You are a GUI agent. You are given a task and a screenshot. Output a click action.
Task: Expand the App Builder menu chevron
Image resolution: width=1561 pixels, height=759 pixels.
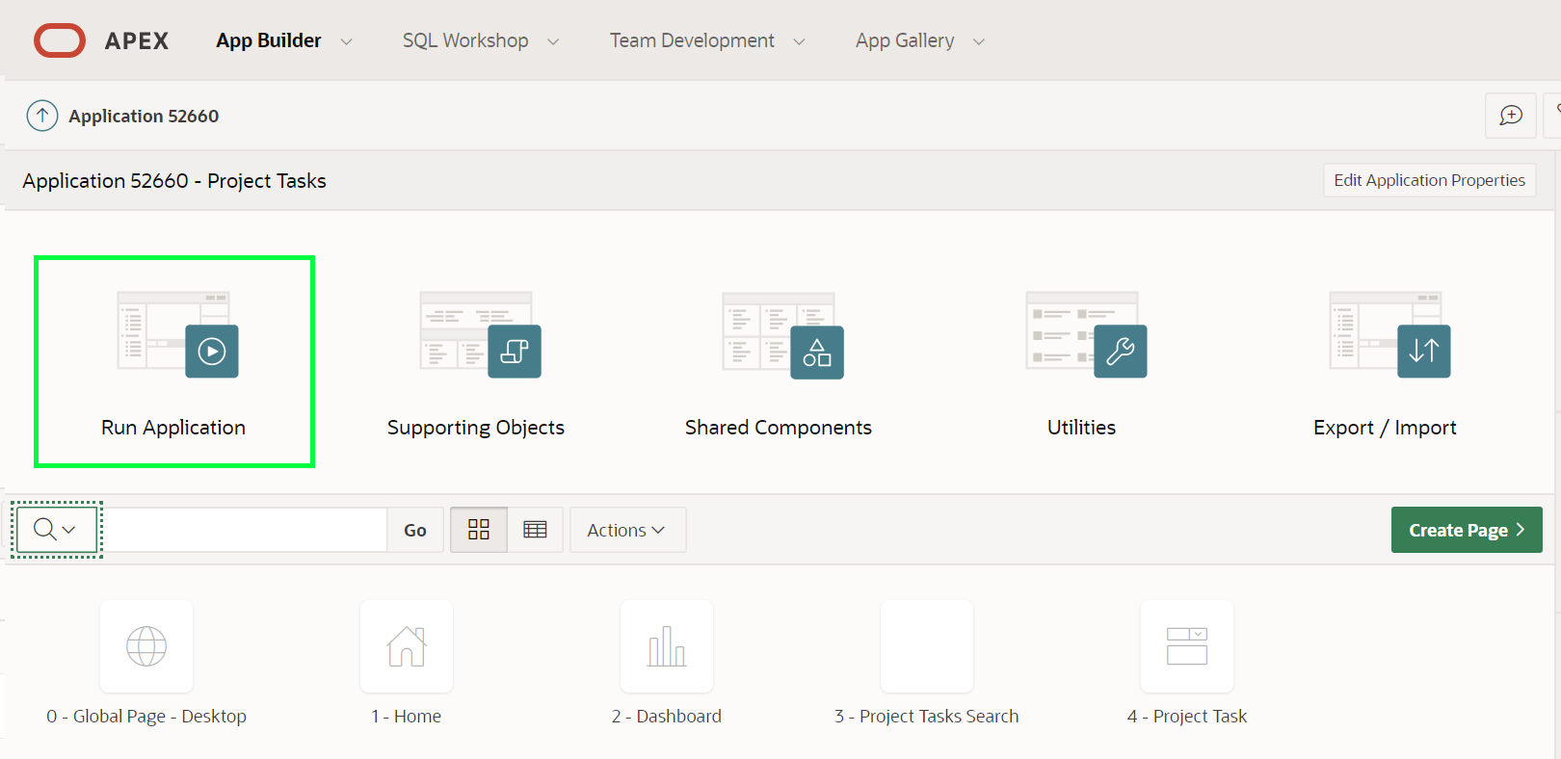click(347, 41)
